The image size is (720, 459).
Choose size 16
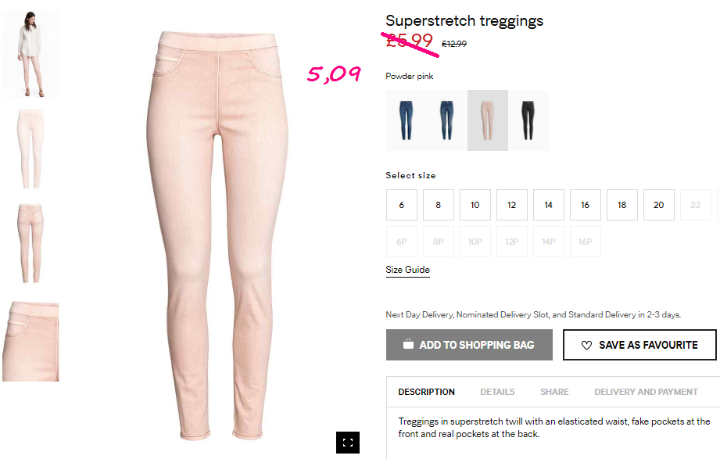pos(586,205)
